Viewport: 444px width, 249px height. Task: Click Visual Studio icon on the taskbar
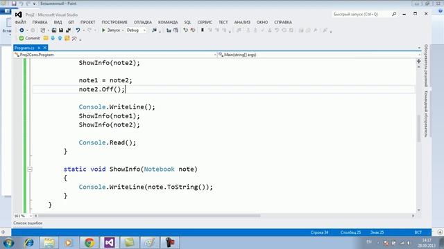pyautogui.click(x=110, y=243)
